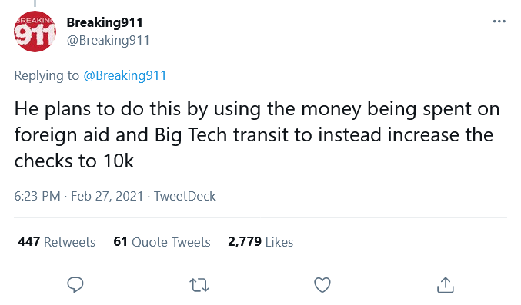View the 2,779 Likes list
This screenshot has width=521, height=305.
click(x=260, y=241)
